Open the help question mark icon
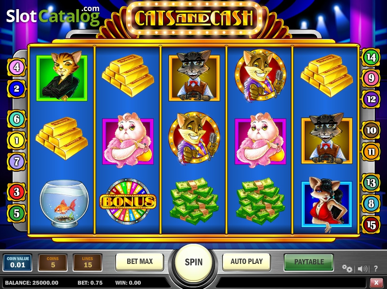The width and height of the screenshot is (387, 289). [x=376, y=269]
